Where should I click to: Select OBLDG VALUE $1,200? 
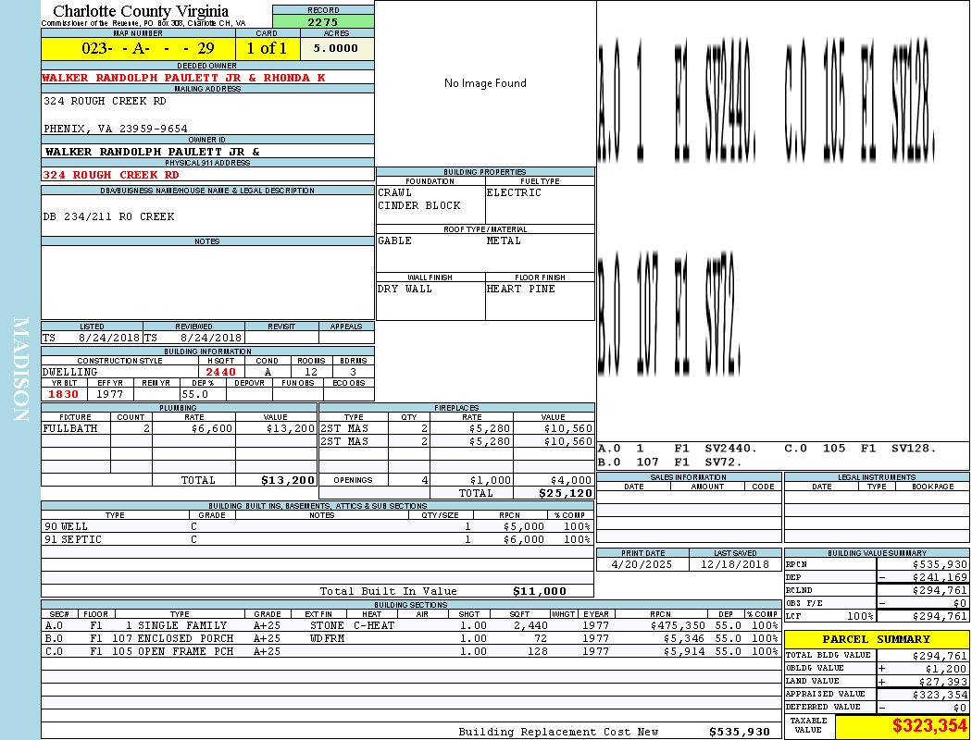coord(946,669)
